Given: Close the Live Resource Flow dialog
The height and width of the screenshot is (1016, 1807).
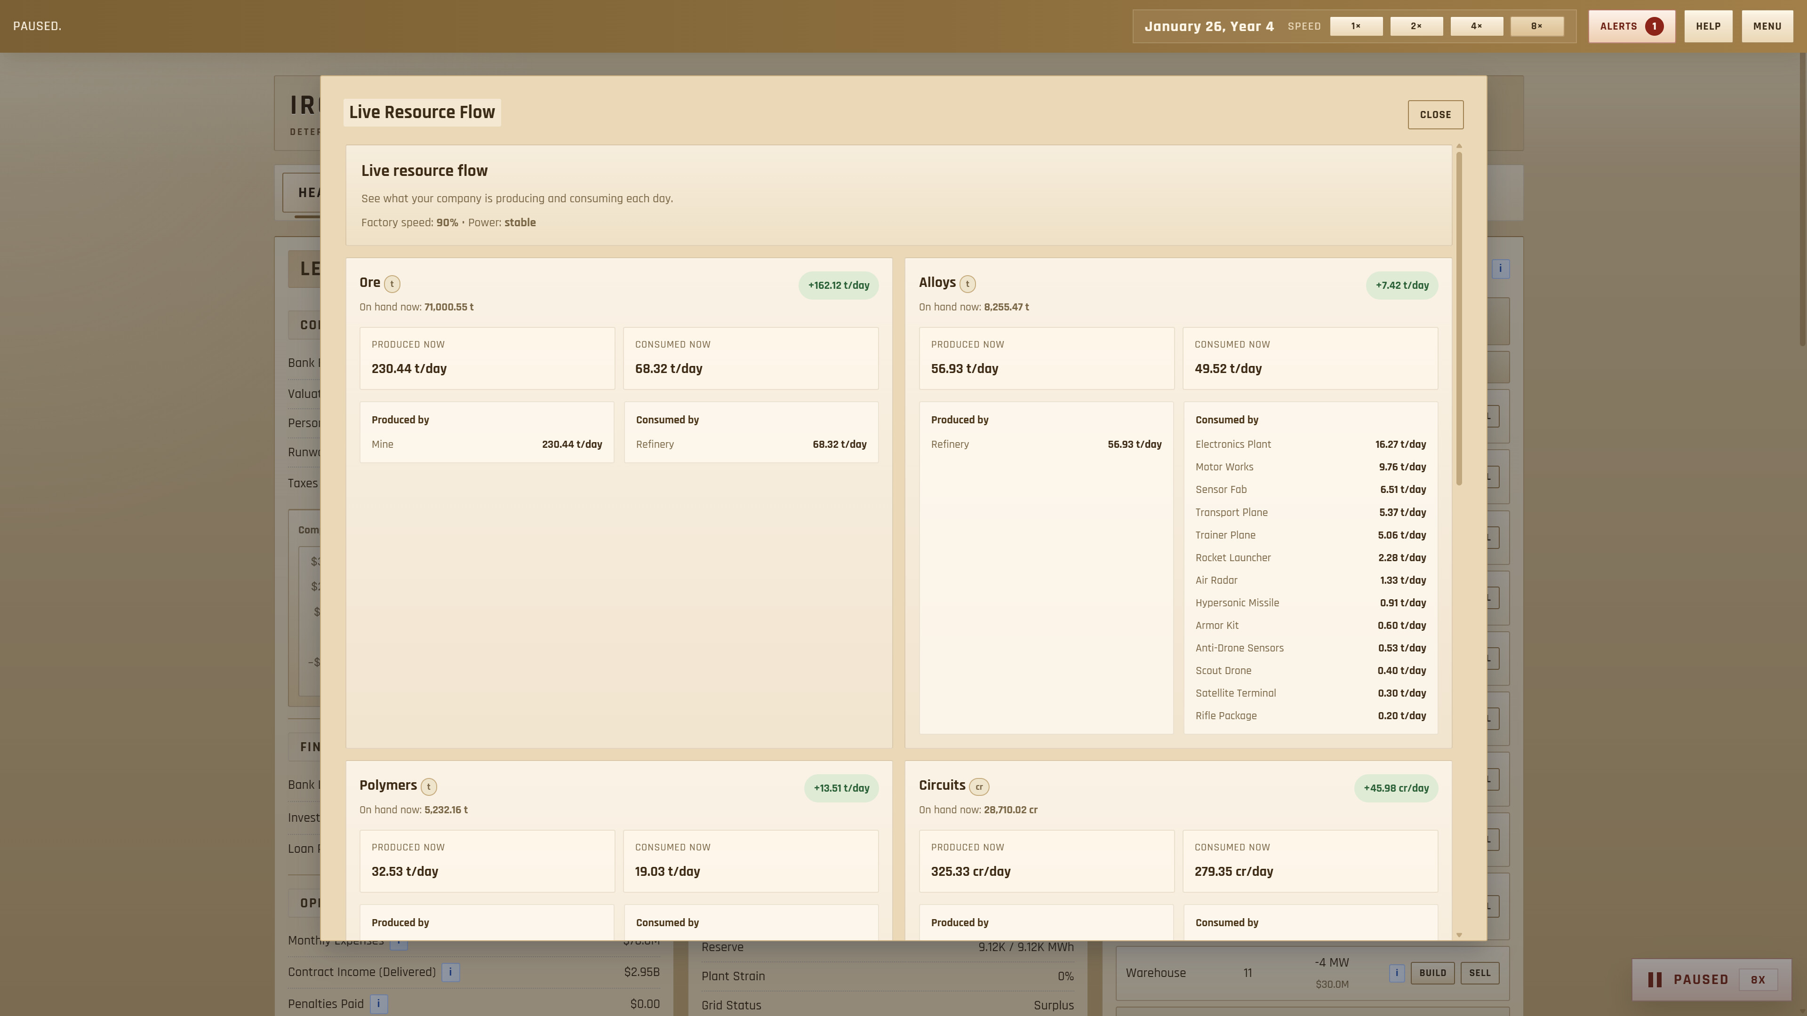Looking at the screenshot, I should pyautogui.click(x=1435, y=115).
